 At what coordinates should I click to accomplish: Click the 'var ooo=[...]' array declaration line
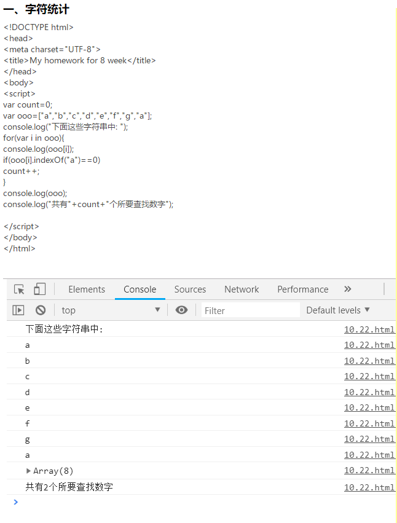[77, 116]
